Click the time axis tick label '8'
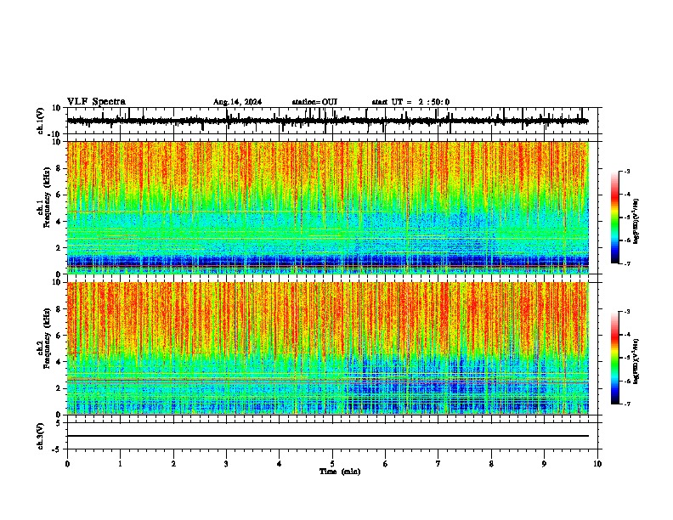 pyautogui.click(x=491, y=464)
